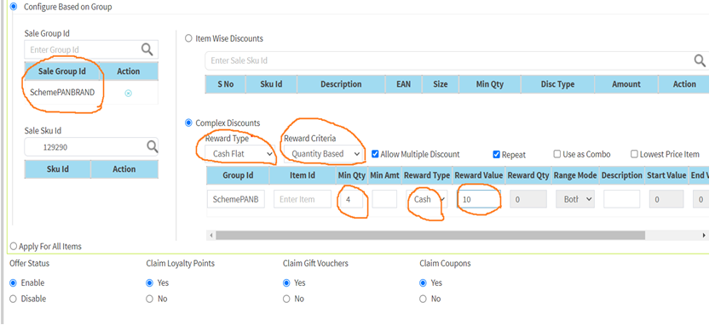Open the Both range mode dropdown

pyautogui.click(x=575, y=199)
